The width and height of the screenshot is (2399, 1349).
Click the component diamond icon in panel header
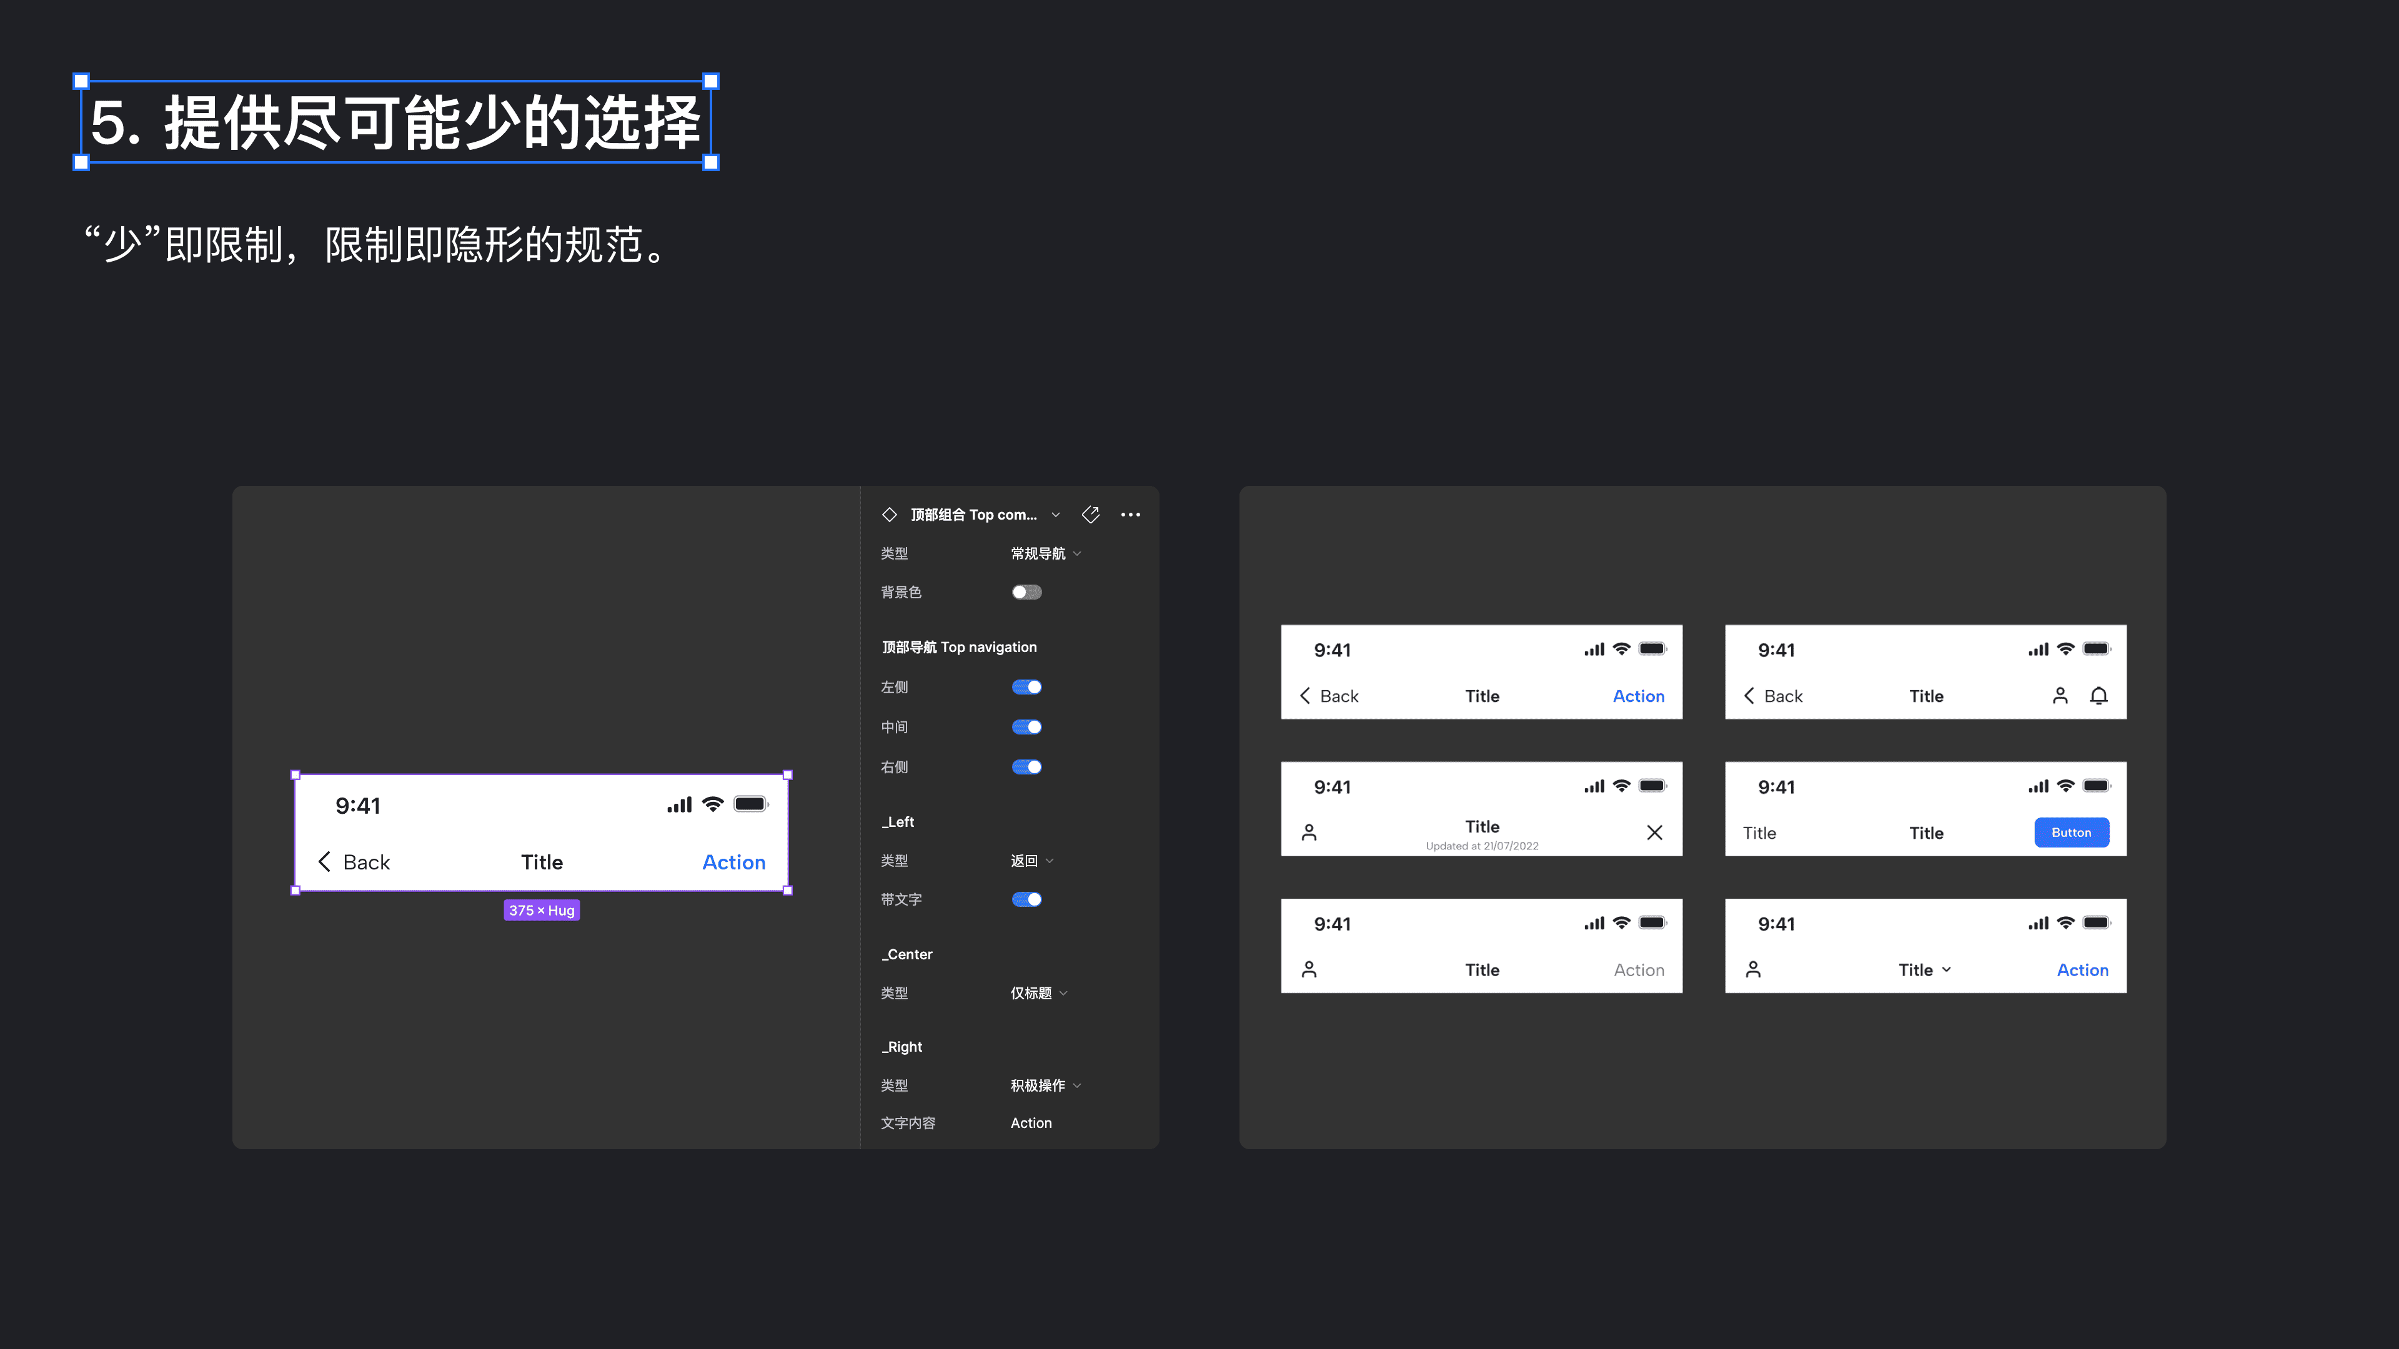(890, 515)
